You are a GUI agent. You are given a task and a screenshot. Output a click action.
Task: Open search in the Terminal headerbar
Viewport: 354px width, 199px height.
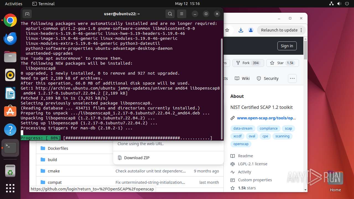point(170,14)
